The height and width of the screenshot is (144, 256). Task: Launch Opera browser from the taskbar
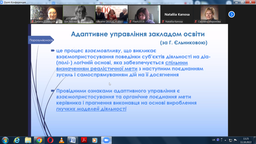pos(50,140)
